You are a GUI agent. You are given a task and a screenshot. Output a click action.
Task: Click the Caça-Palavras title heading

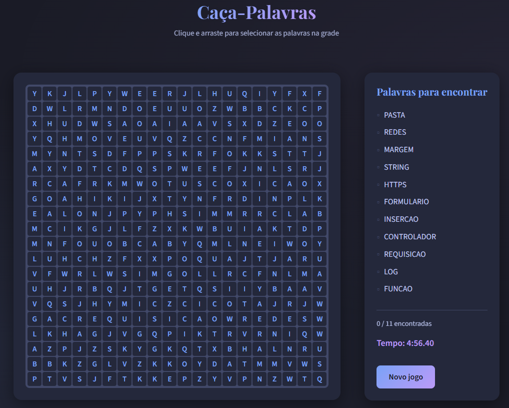click(256, 13)
